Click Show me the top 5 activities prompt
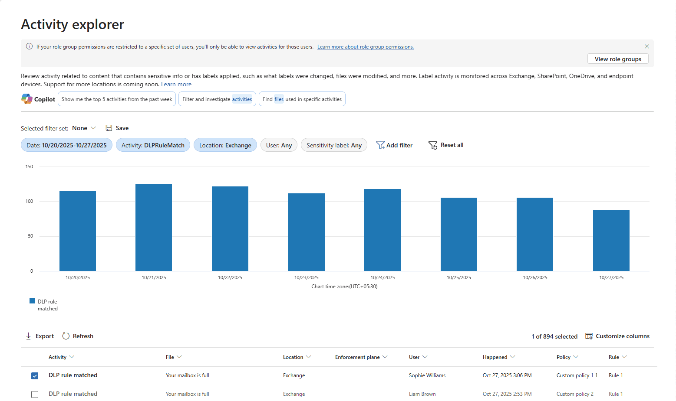This screenshot has height=401, width=676. (116, 99)
